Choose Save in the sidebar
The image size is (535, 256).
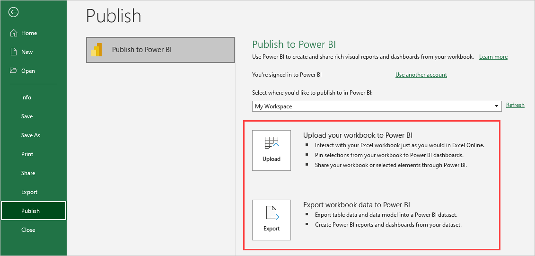[x=27, y=116]
